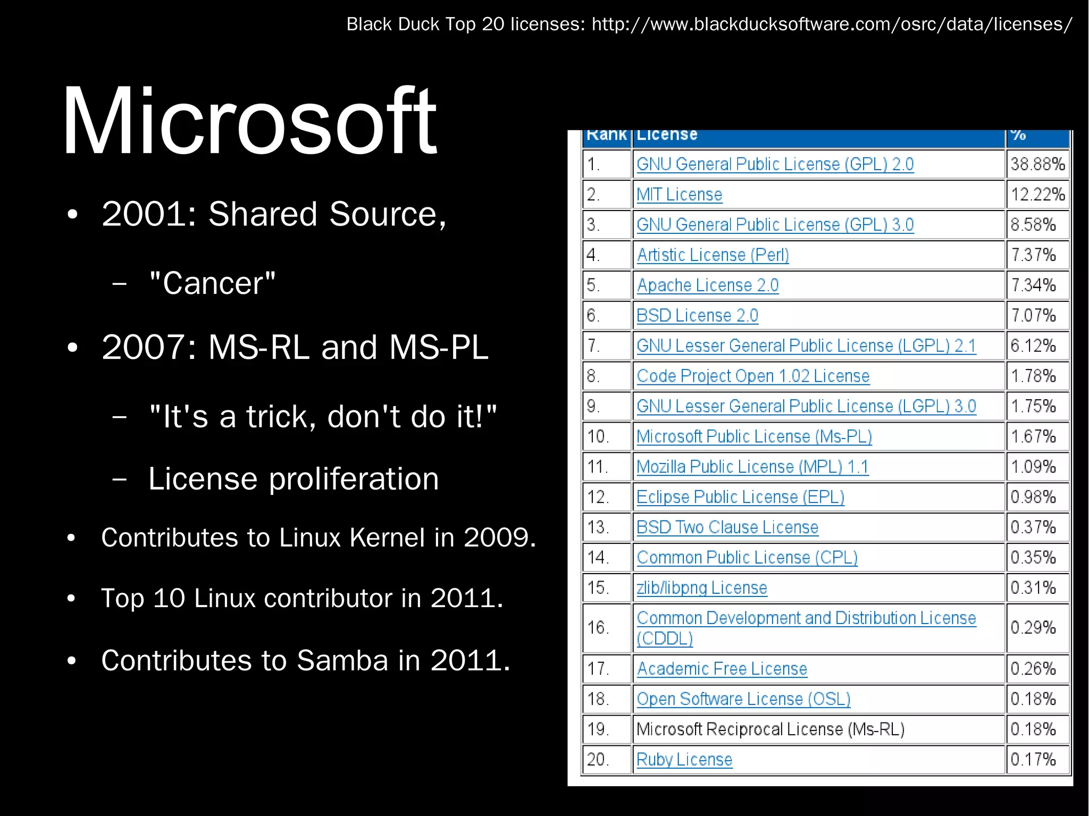Viewport: 1089px width, 816px height.
Task: Open the GNU Lesser General Public License (LGPL) 3.0 link
Action: 806,407
